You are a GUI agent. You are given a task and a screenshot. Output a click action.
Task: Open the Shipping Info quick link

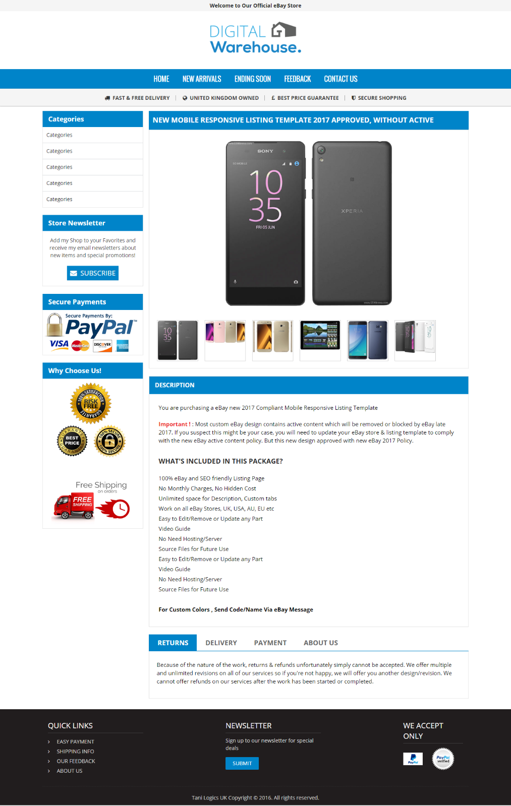pos(75,752)
